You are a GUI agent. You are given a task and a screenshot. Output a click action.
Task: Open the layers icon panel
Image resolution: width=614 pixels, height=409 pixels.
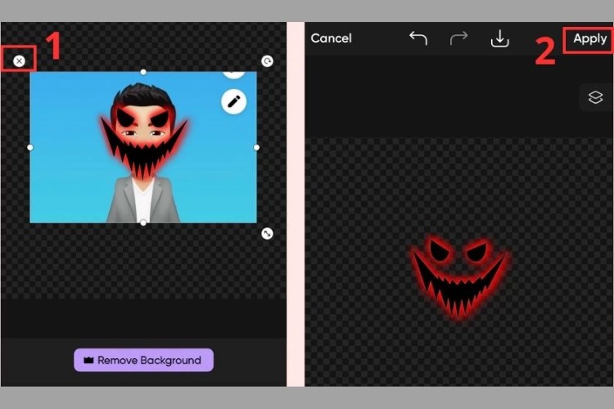(x=595, y=97)
